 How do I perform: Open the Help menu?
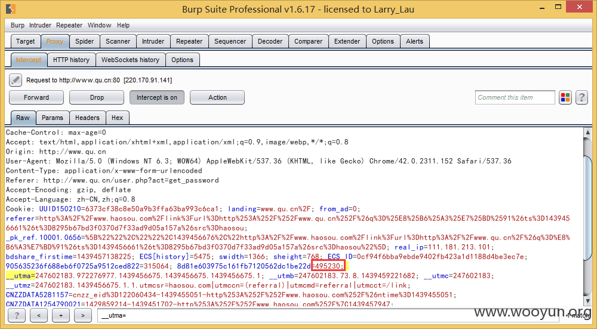[124, 25]
